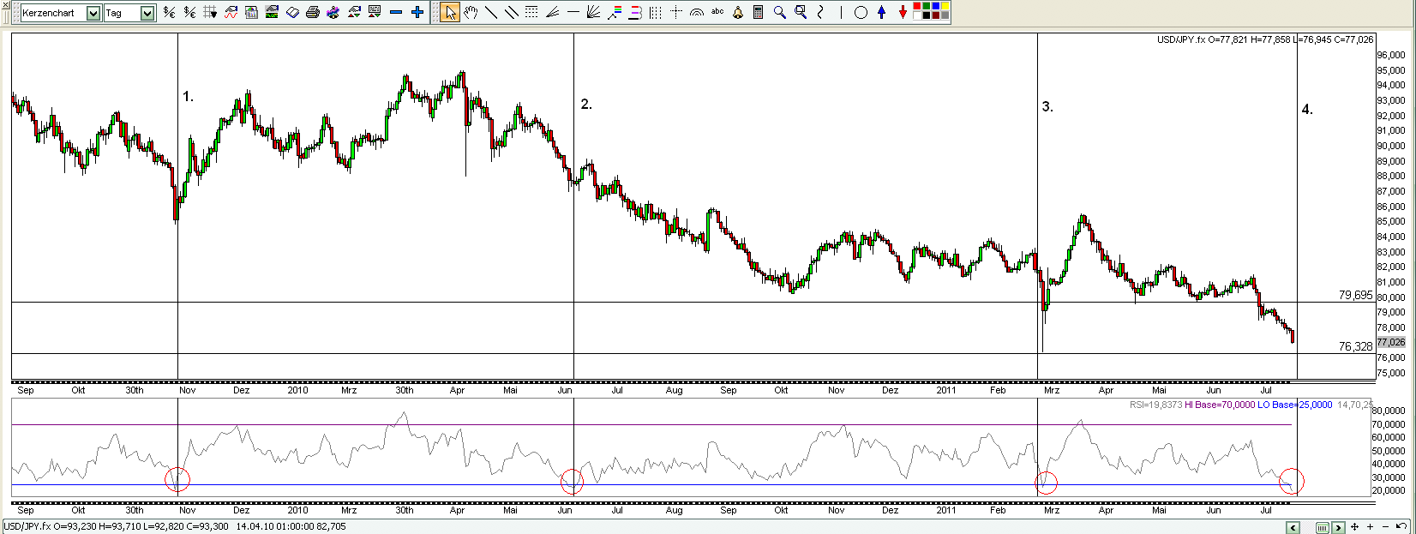
Task: Click the open book icon
Action: 292,13
